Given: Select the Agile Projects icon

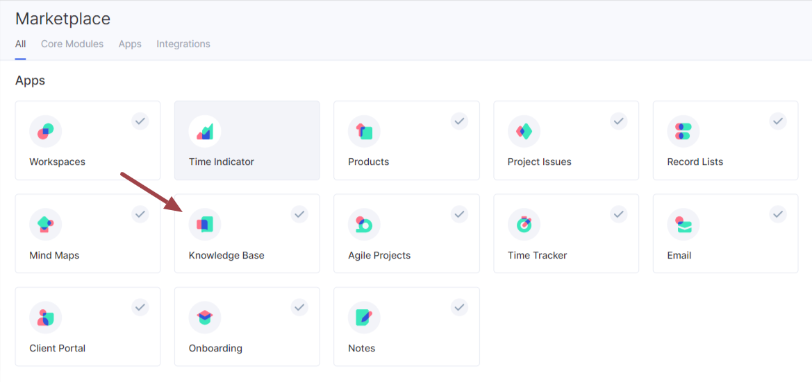Looking at the screenshot, I should point(364,225).
